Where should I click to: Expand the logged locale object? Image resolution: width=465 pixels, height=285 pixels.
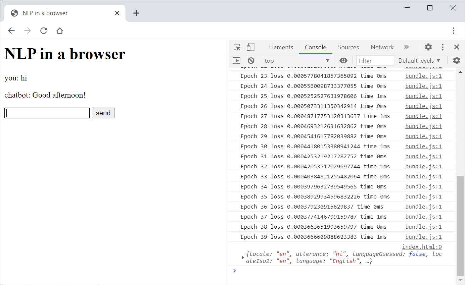click(243, 258)
